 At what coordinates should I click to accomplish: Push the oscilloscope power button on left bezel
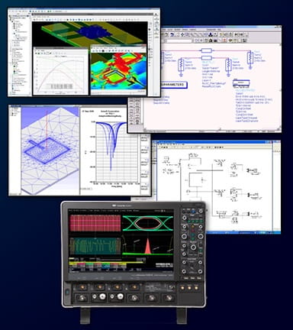click(x=67, y=292)
